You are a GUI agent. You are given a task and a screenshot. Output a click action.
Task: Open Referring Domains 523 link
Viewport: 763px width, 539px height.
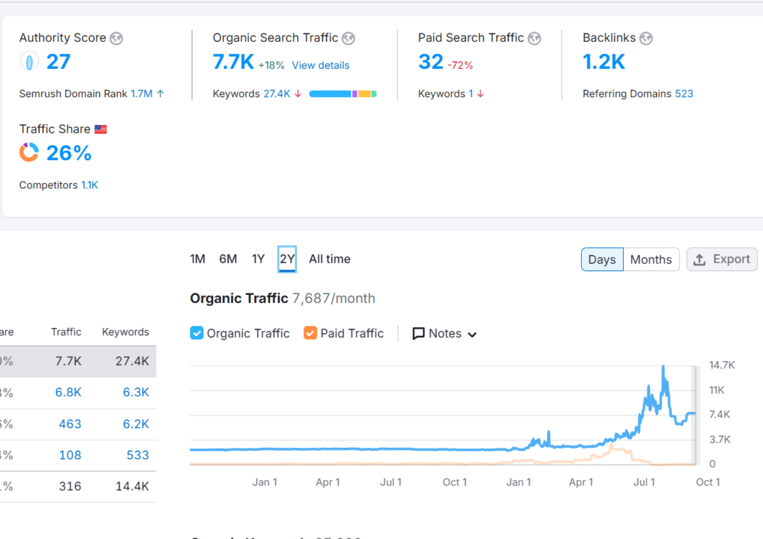pyautogui.click(x=684, y=94)
